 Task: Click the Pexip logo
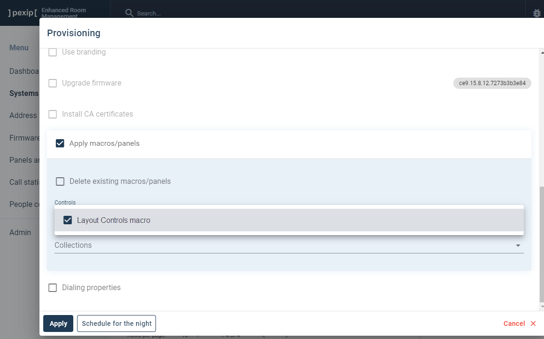click(22, 13)
